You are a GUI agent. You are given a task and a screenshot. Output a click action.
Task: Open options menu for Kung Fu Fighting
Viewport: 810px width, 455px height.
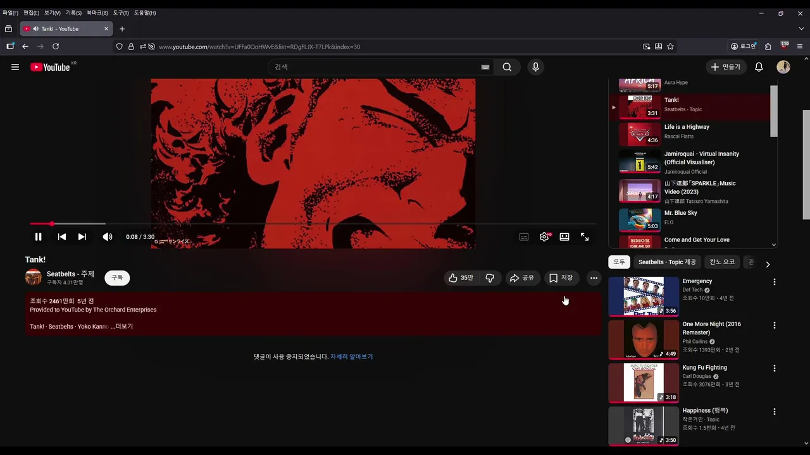(x=774, y=368)
